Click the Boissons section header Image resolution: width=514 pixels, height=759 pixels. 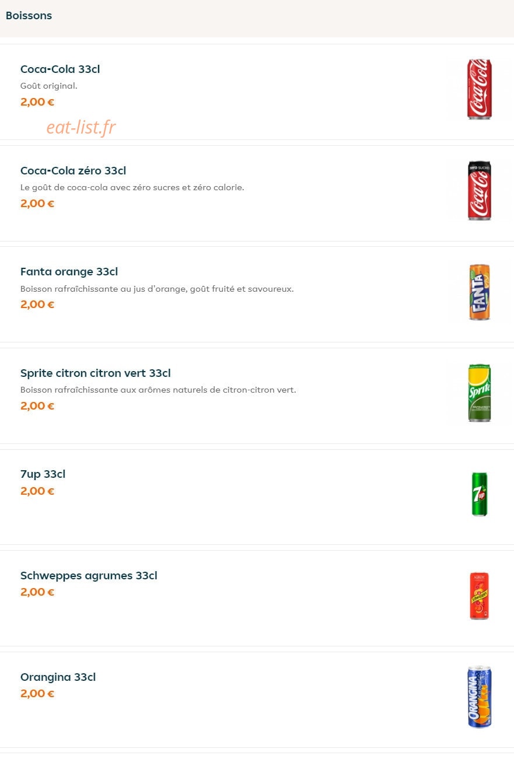coord(29,16)
